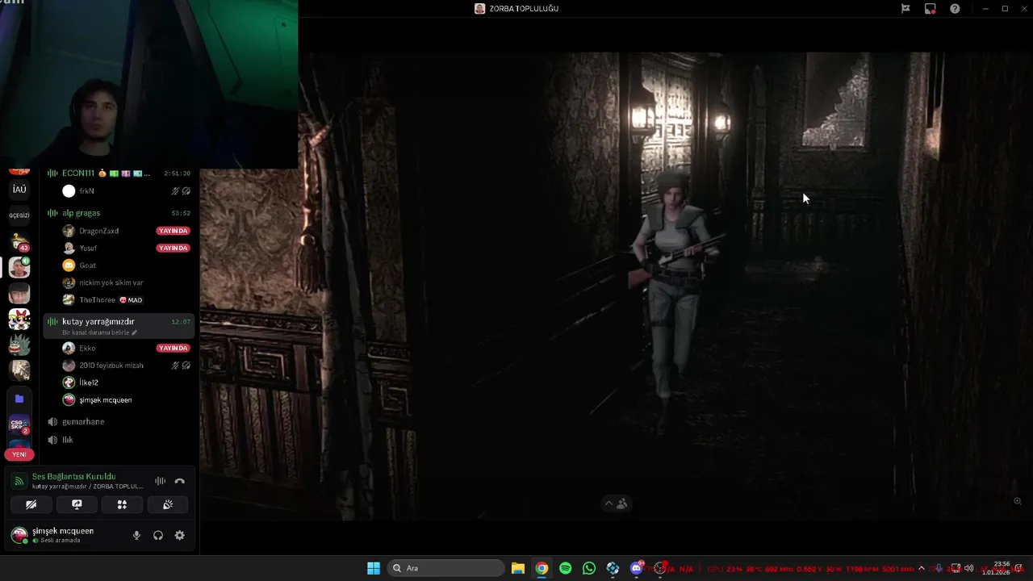Select the ECON111 voice channel
Screen dimensions: 1033x581
(119, 173)
